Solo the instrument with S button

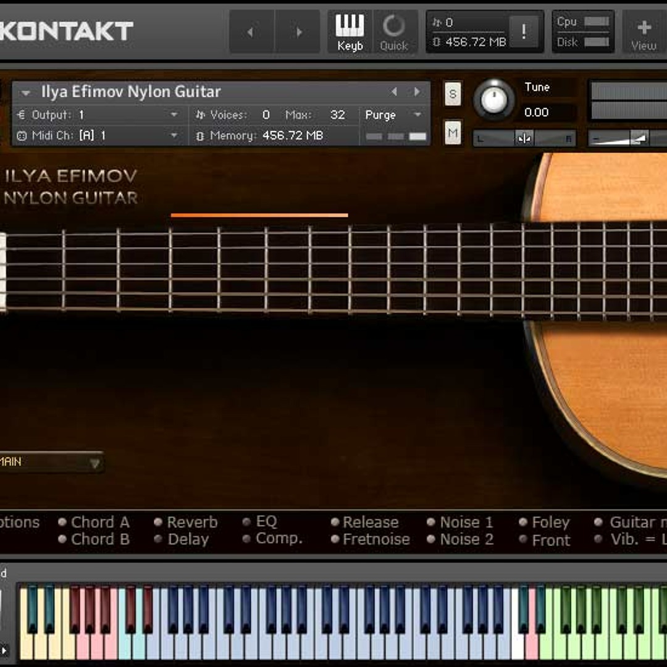453,94
